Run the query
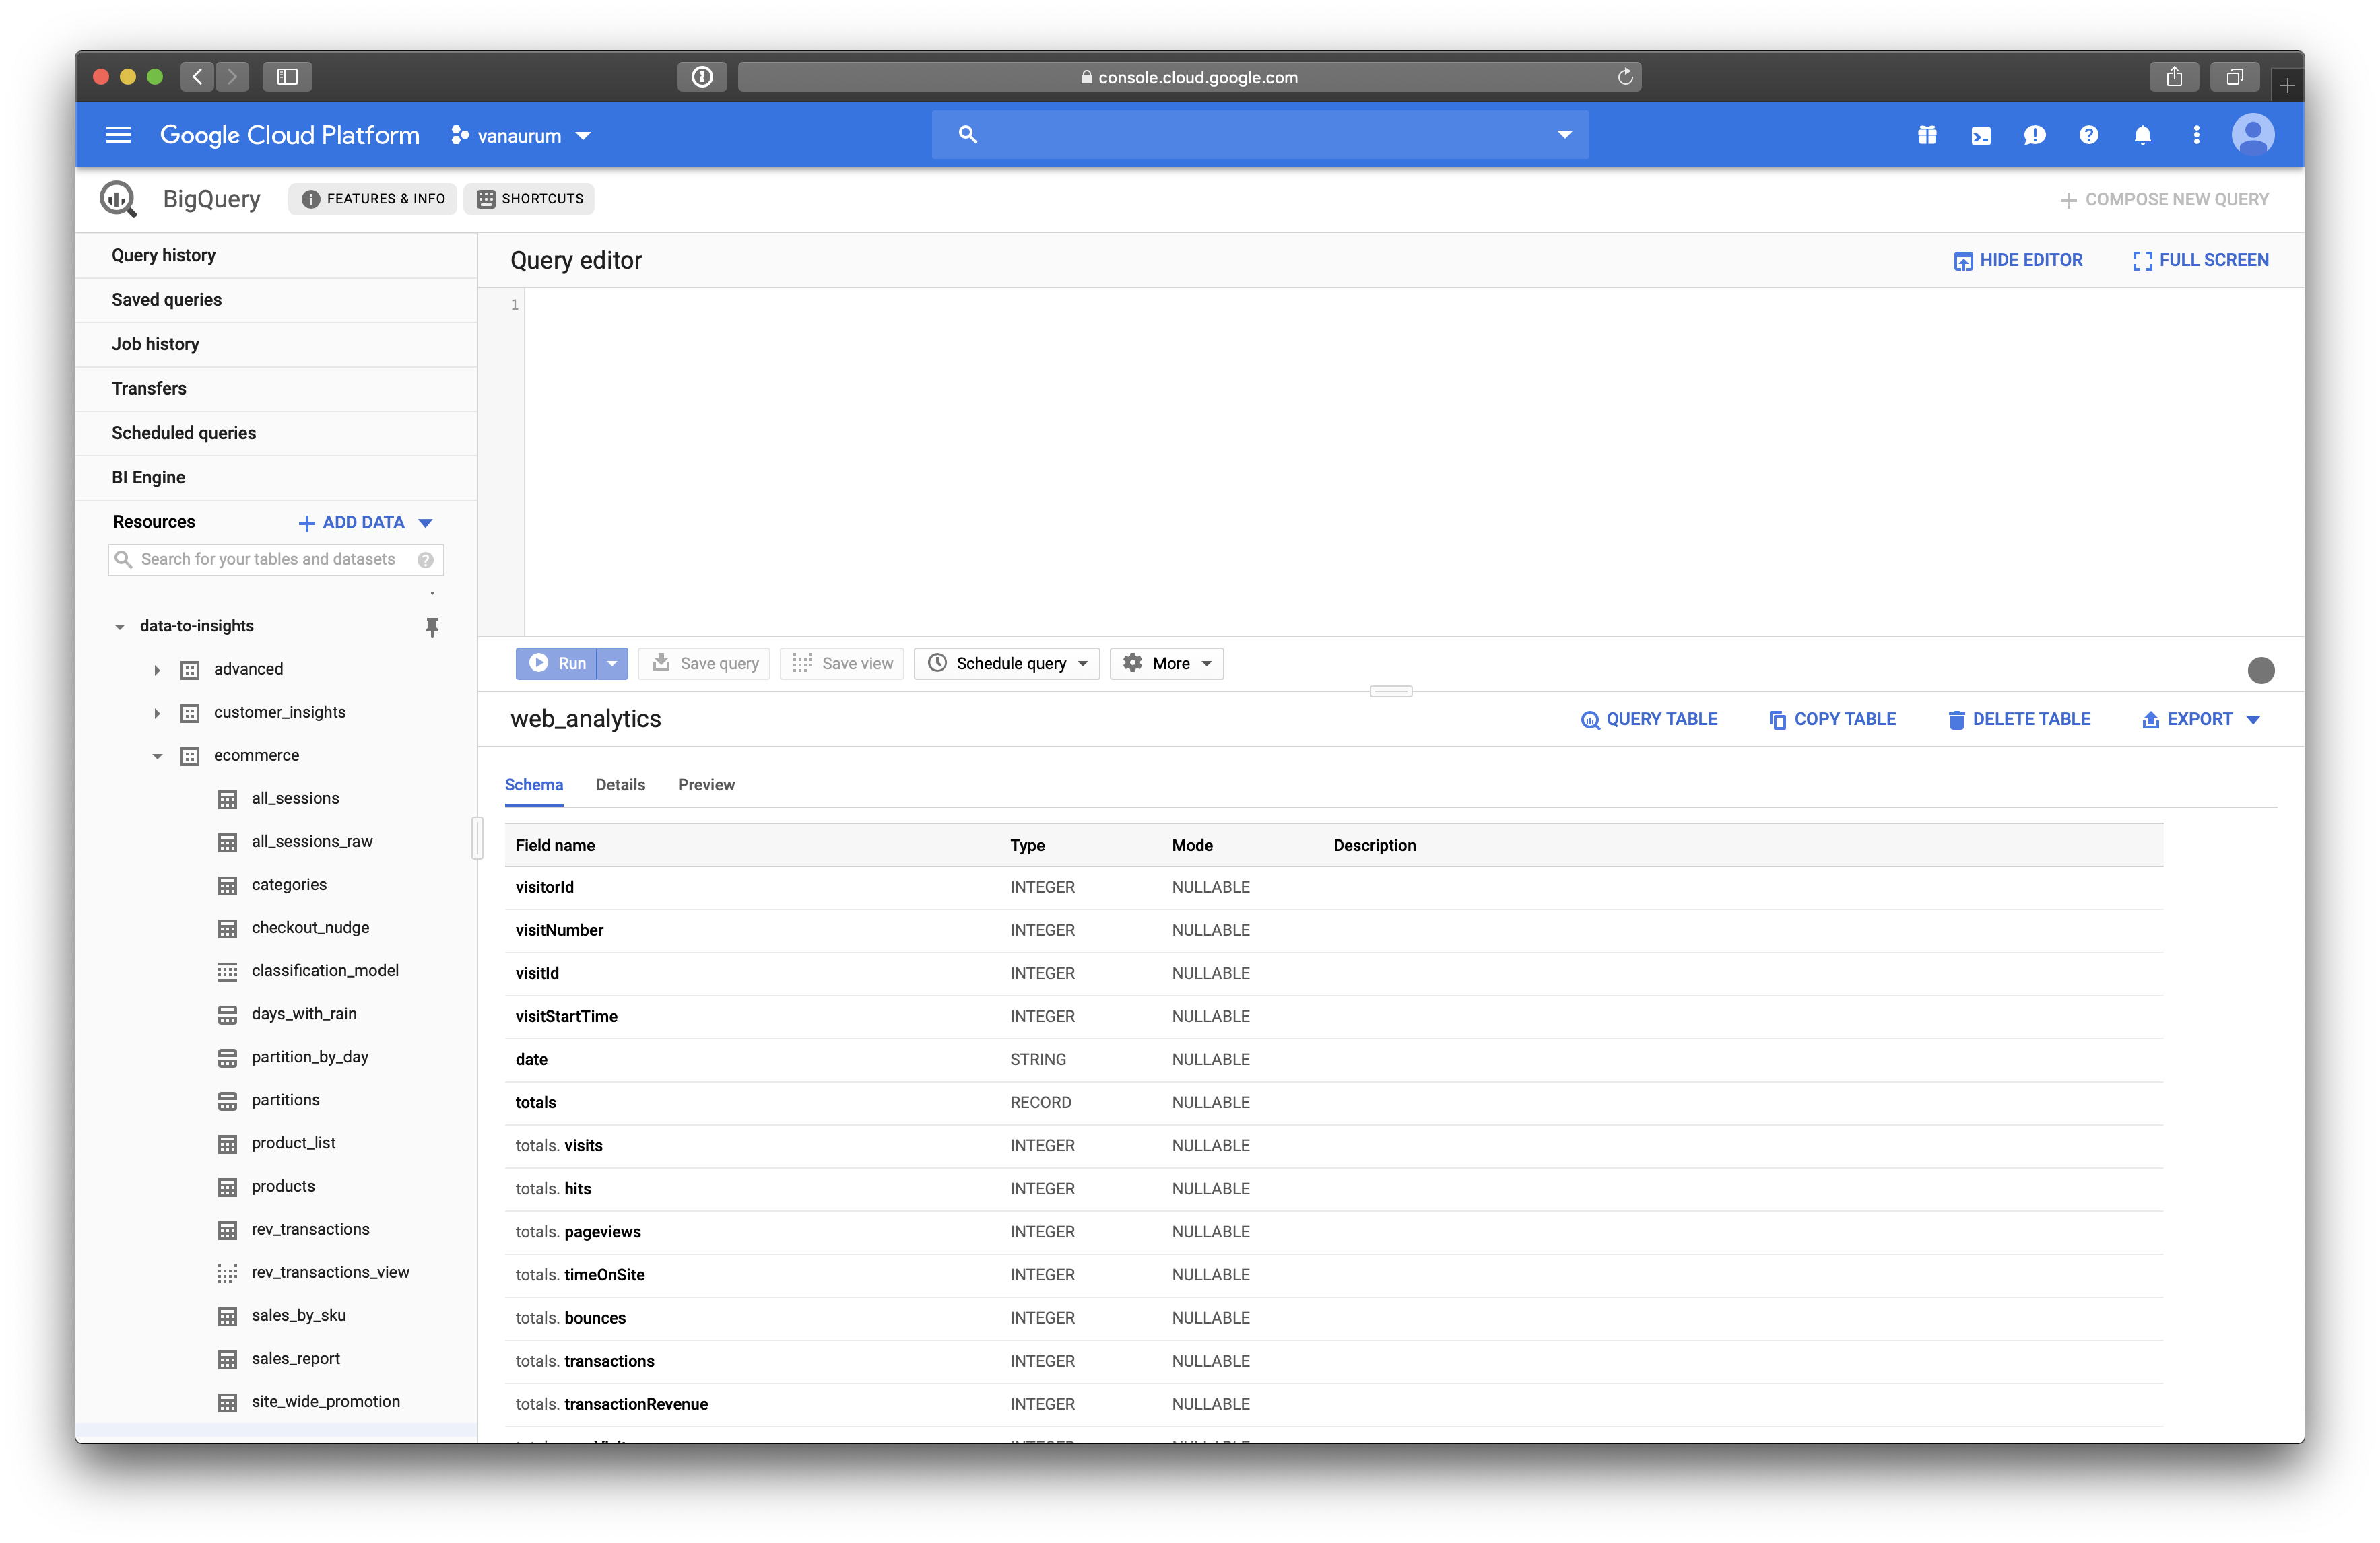2380x1543 pixels. (557, 664)
